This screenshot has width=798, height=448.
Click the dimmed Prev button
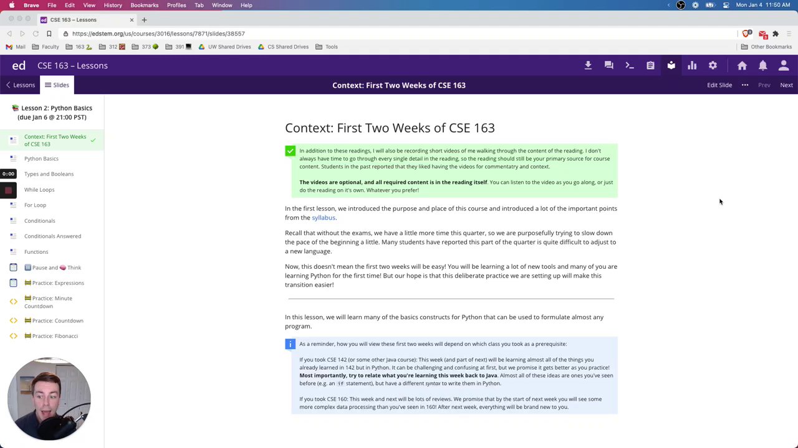764,85
